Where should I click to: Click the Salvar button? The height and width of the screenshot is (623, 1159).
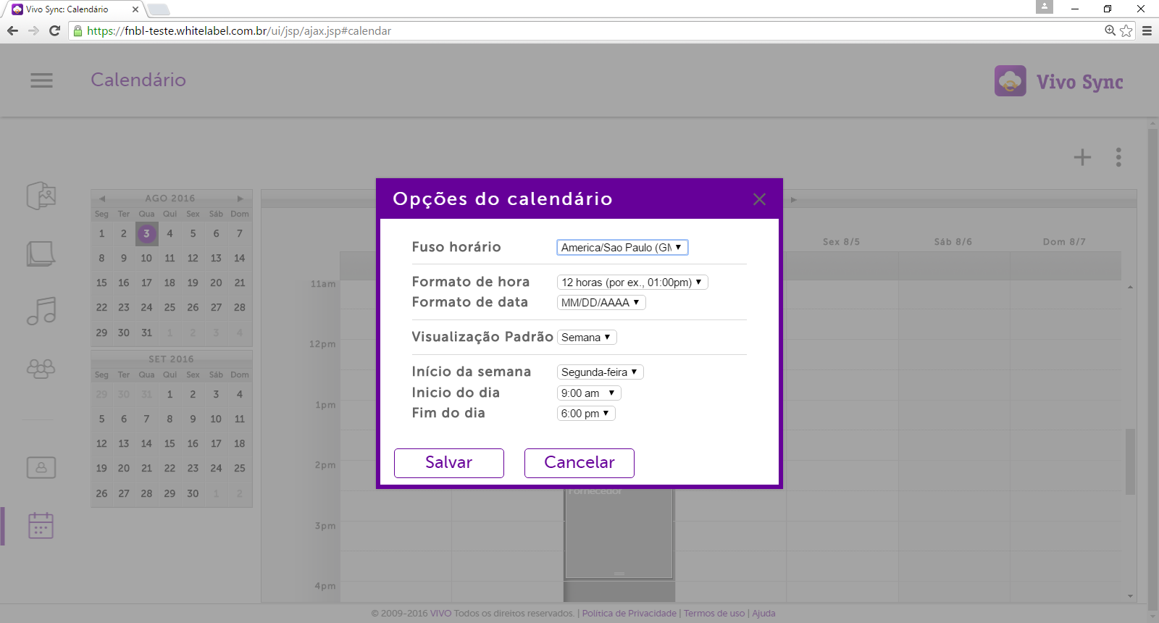(449, 463)
